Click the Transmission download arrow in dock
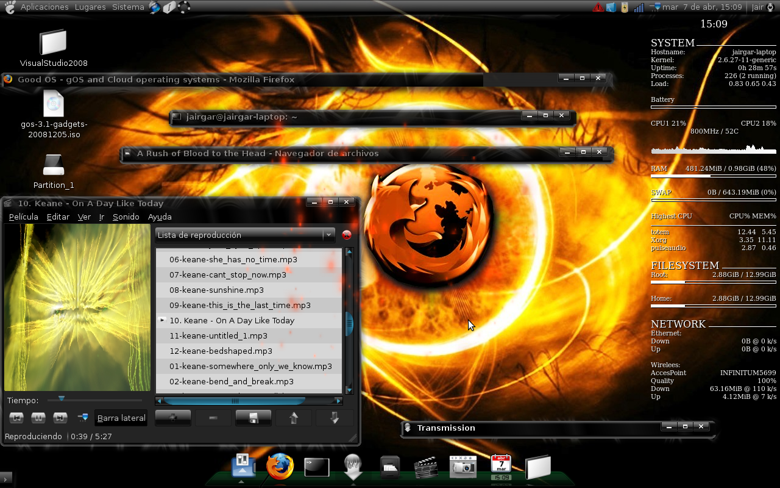 [x=353, y=468]
